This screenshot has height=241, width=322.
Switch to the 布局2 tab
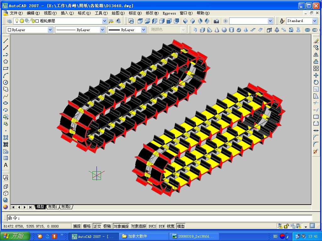[66, 207]
